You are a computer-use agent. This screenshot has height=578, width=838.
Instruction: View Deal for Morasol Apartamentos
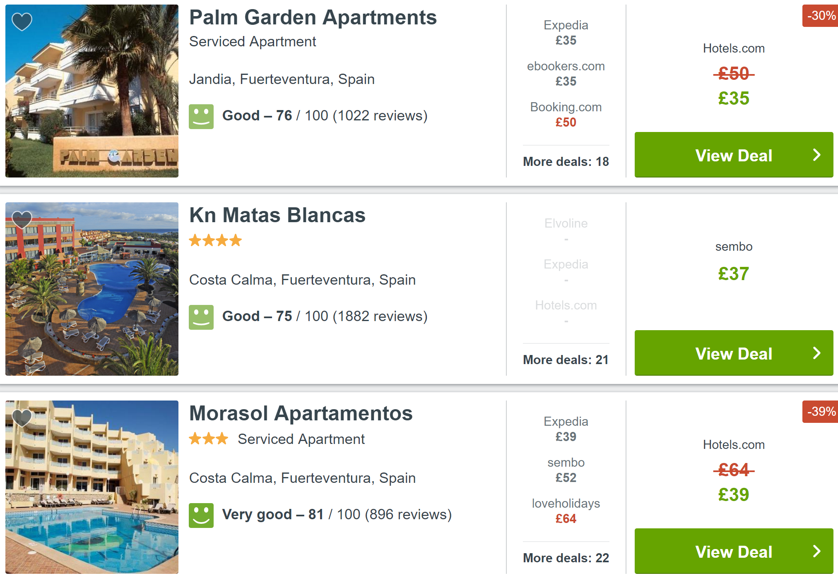(x=734, y=551)
